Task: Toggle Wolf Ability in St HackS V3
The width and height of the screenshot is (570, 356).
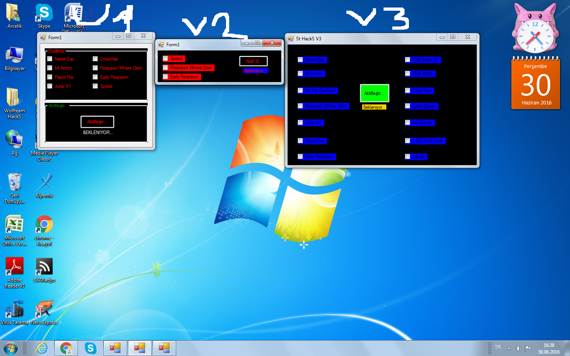Action: [x=407, y=74]
